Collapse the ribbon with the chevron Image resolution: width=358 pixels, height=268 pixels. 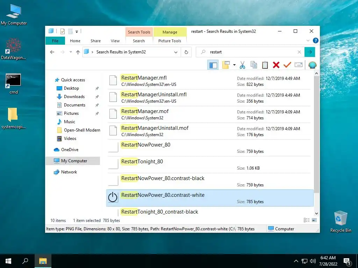[308, 40]
